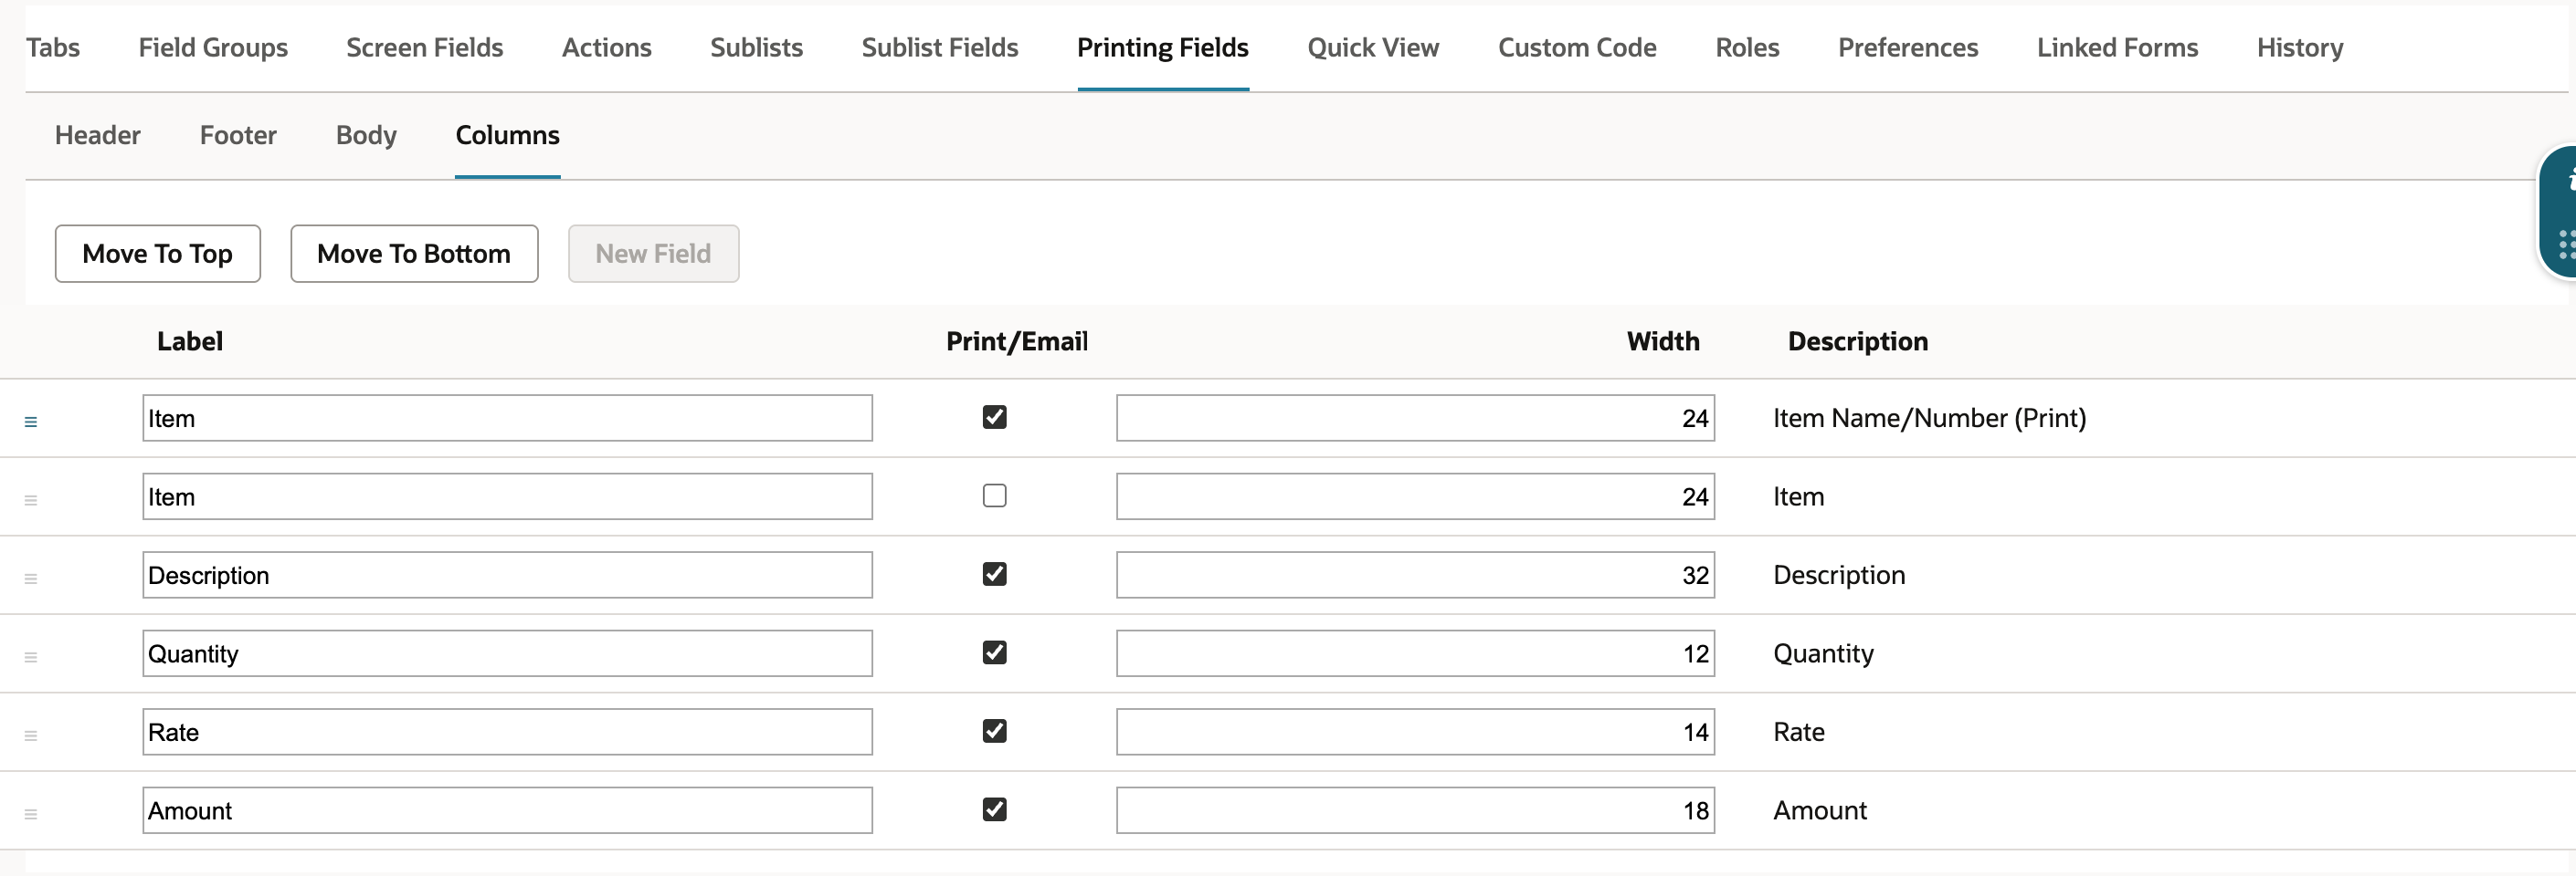
Task: Switch to the Roles tab
Action: (x=1747, y=47)
